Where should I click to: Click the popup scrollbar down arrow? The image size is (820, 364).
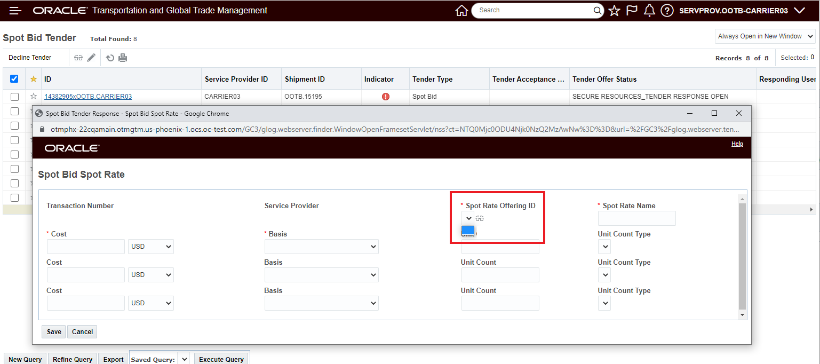742,315
